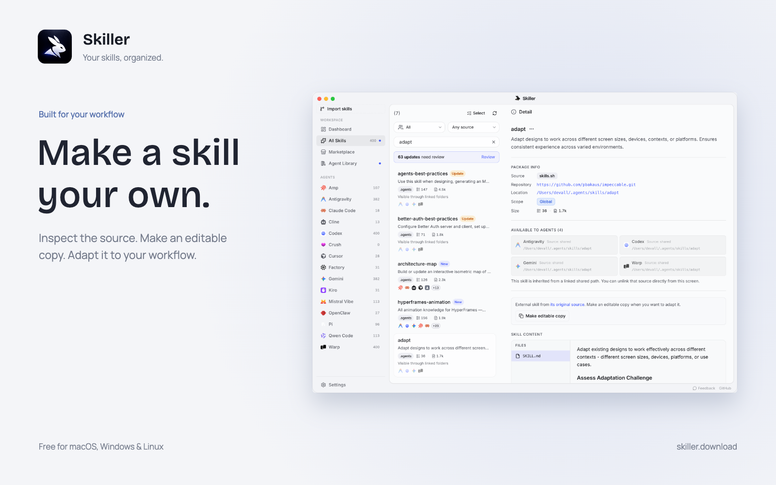Screen dimensions: 776x485
Task: Select the SKILL.md file
Action: pos(541,356)
